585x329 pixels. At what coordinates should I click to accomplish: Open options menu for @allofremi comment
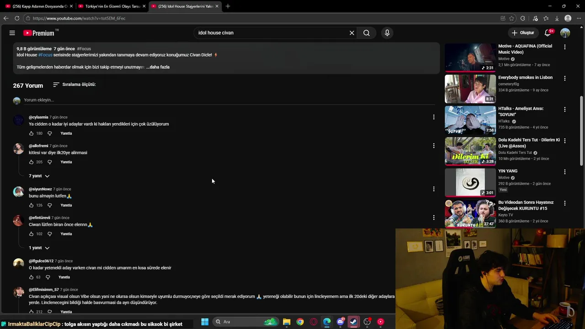point(434,146)
